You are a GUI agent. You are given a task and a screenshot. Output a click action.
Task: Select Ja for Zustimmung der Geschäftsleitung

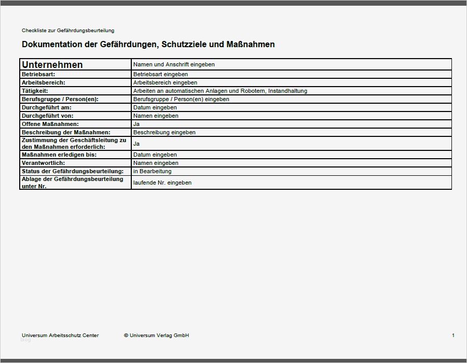136,143
